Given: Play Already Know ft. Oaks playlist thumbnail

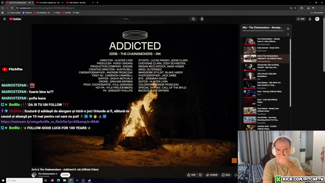Looking at the screenshot, I should (x=250, y=42).
